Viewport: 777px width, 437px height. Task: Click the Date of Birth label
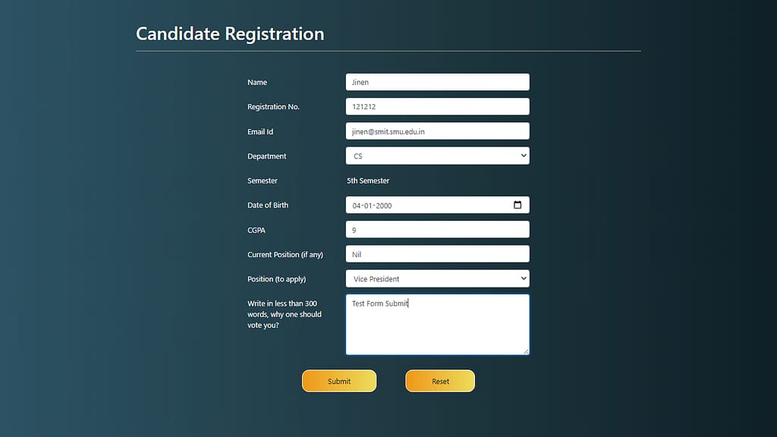[x=268, y=206]
